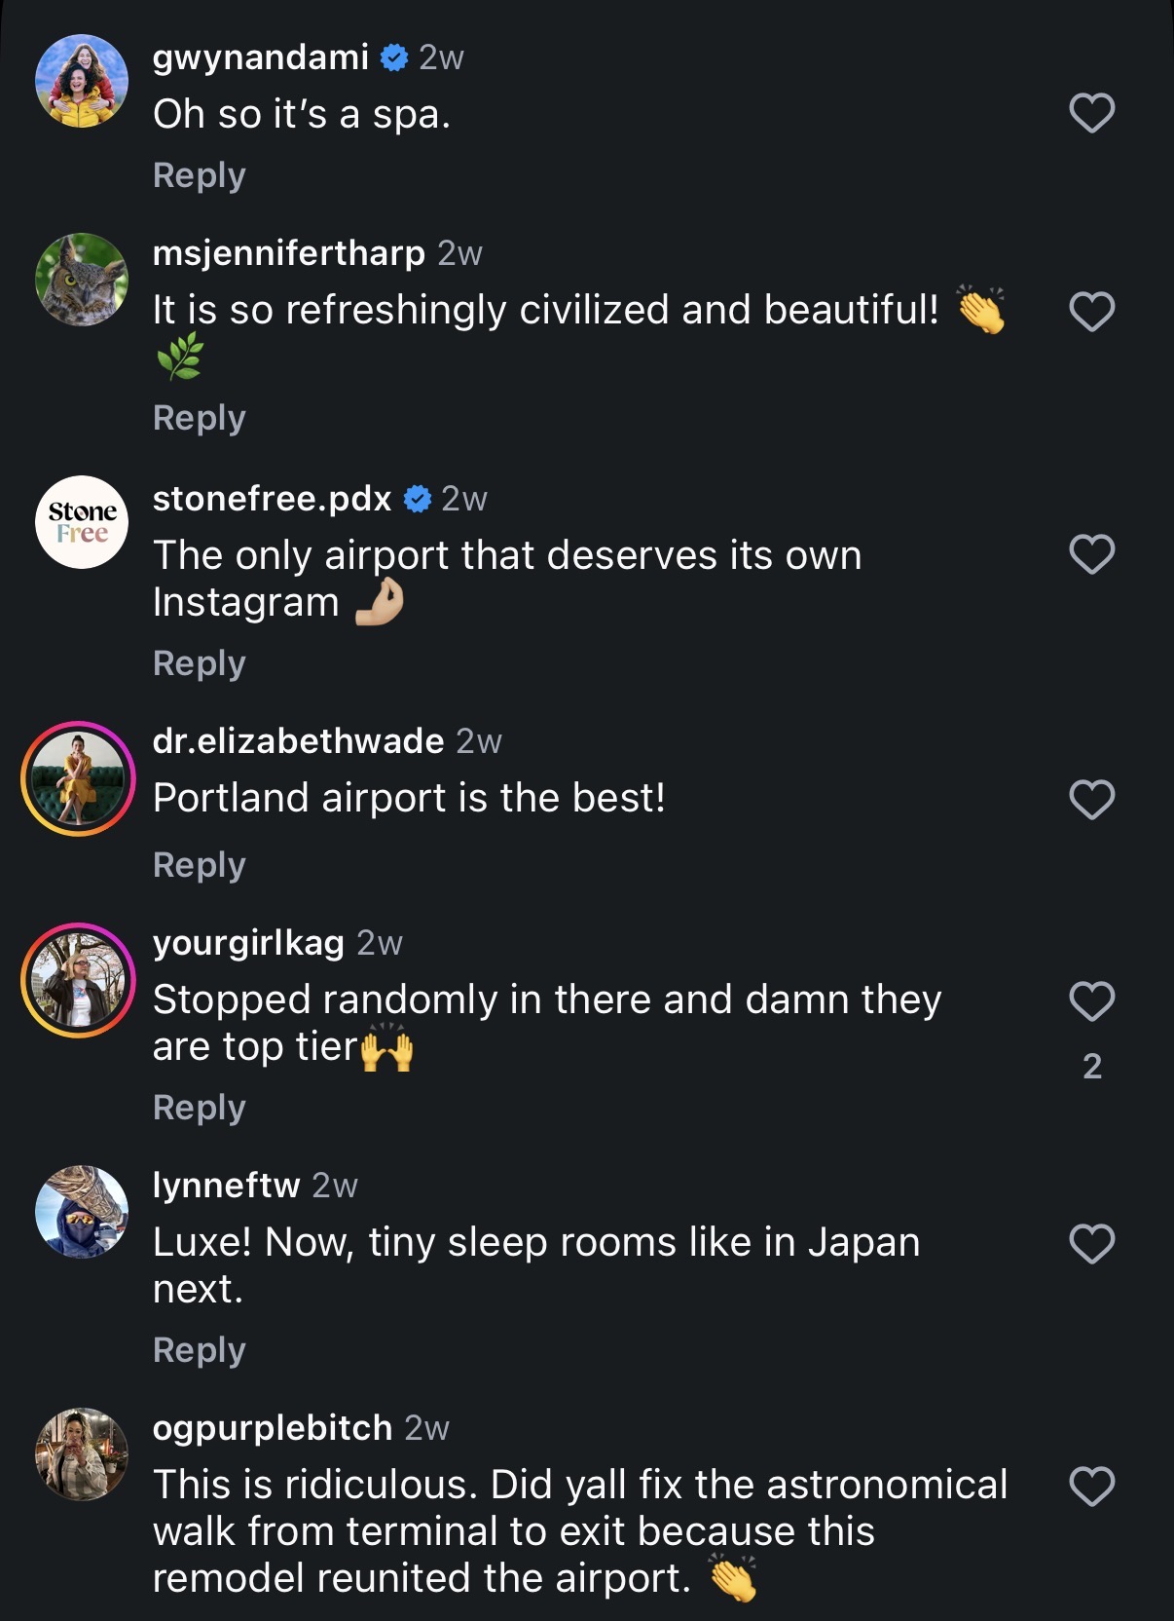1174x1621 pixels.
Task: Open the yourgirlkag username link
Action: click(248, 943)
